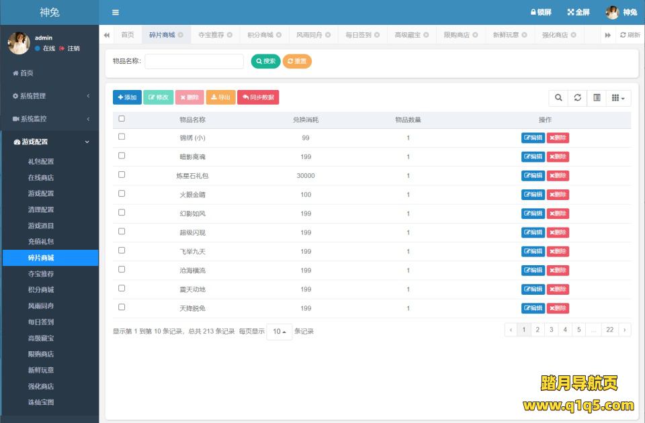Go to page 3 in pagination
645x423 pixels.
pyautogui.click(x=551, y=330)
